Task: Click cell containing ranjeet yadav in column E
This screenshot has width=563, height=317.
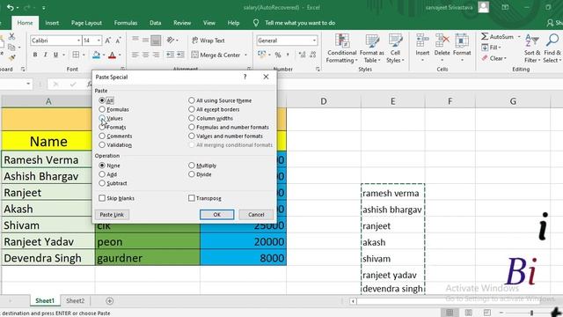Action: pyautogui.click(x=393, y=275)
